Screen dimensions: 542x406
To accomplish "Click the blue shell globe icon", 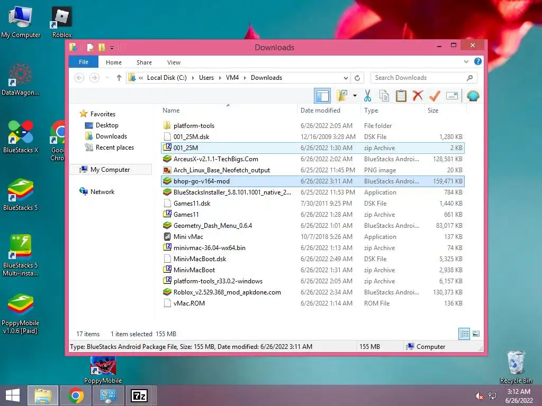I will [473, 96].
